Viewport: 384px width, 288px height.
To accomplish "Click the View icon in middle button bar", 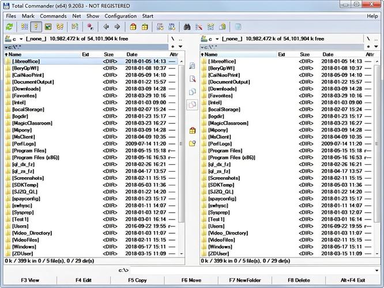I will click(192, 66).
